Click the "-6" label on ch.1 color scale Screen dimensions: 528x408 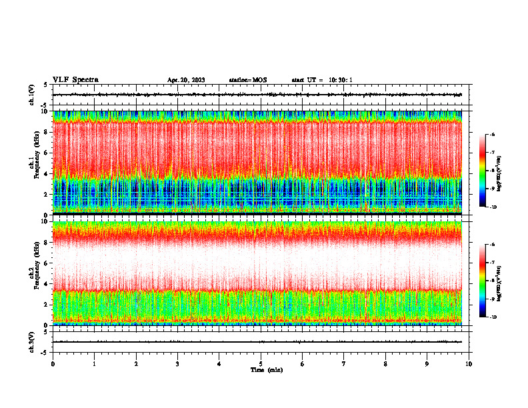tap(493, 134)
